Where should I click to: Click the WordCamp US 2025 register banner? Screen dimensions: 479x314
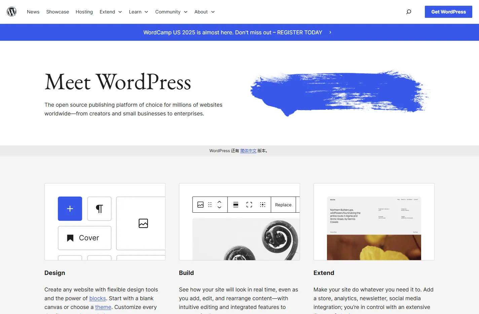coord(239,32)
